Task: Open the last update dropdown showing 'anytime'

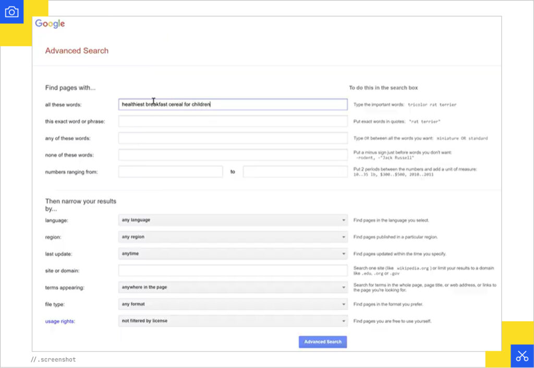Action: pos(232,253)
